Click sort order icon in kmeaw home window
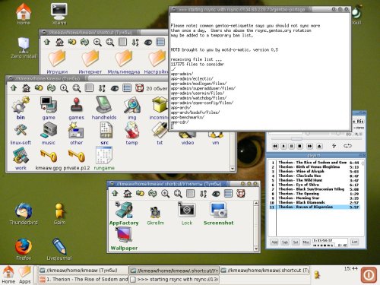The height and width of the screenshot is (285, 380). (102, 88)
